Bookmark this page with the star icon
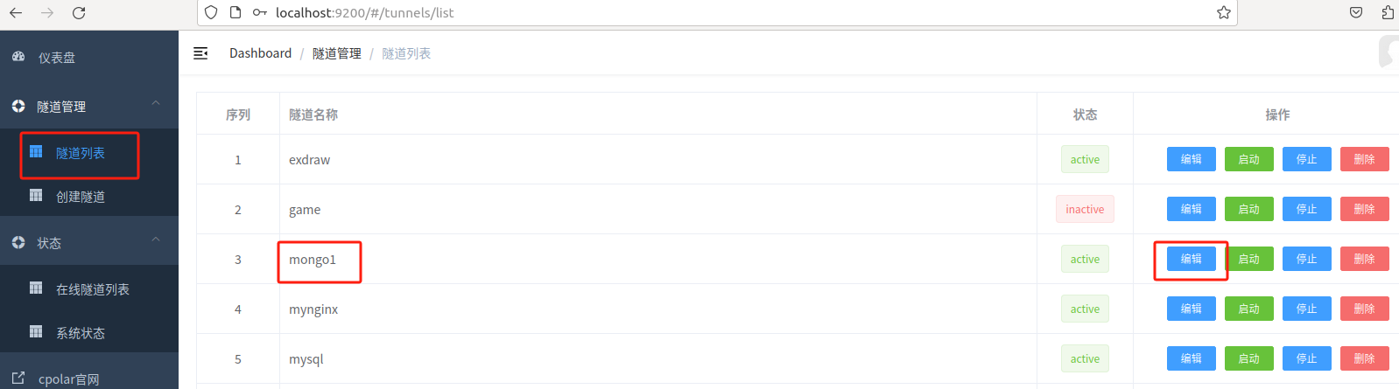The width and height of the screenshot is (1399, 389). click(x=1223, y=13)
